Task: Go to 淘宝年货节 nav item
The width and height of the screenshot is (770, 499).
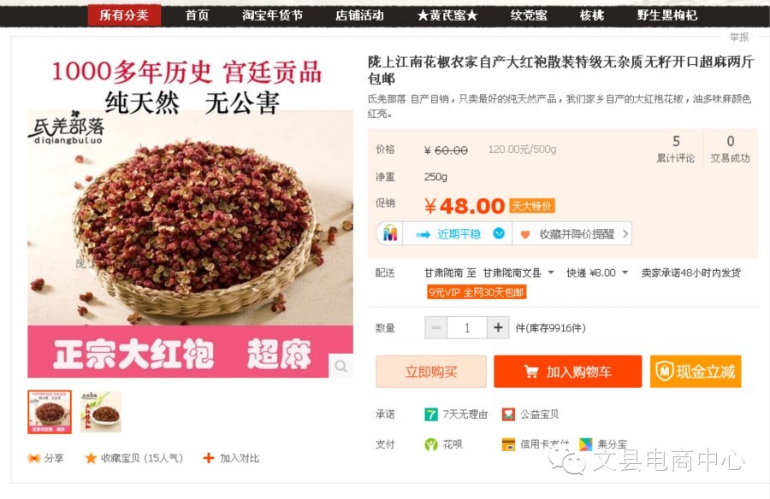Action: pos(272,15)
